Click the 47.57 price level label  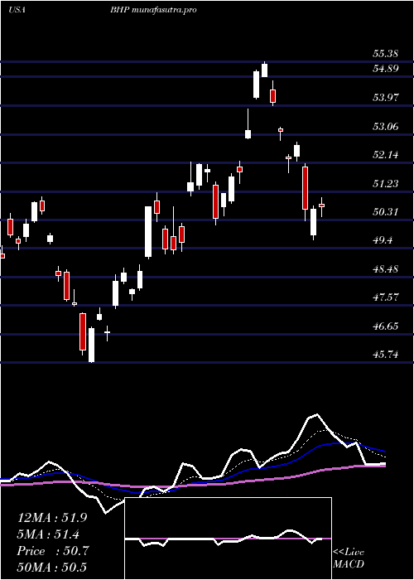(x=385, y=297)
